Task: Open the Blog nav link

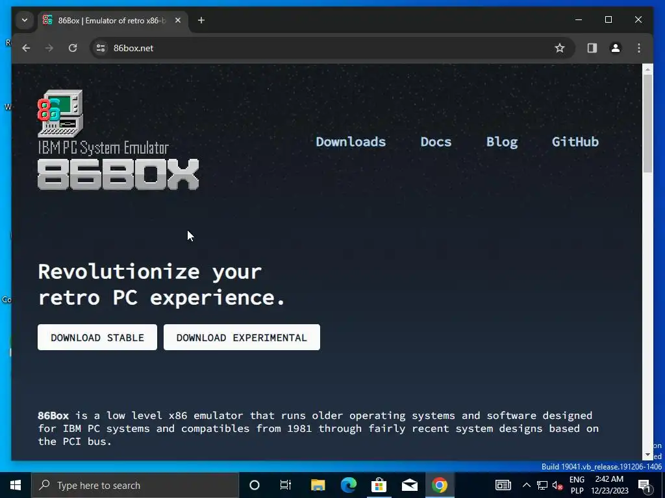Action: (502, 142)
